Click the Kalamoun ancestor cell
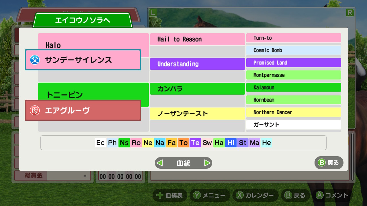The width and height of the screenshot is (367, 206). click(294, 88)
